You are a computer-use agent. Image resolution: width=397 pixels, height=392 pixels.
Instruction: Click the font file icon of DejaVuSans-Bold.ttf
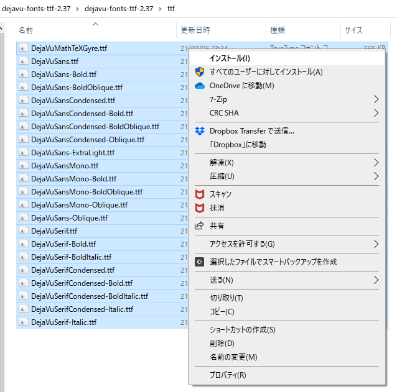point(23,75)
